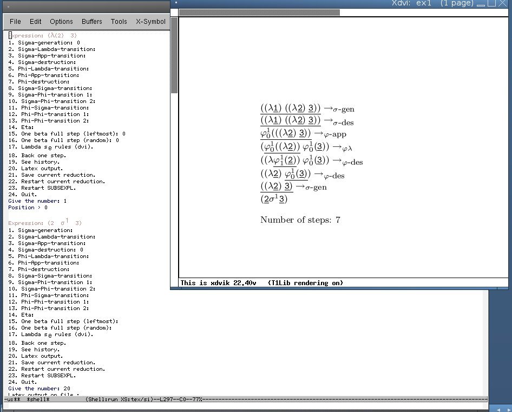The width and height of the screenshot is (512, 412).
Task: Open the Options menu
Action: point(61,22)
